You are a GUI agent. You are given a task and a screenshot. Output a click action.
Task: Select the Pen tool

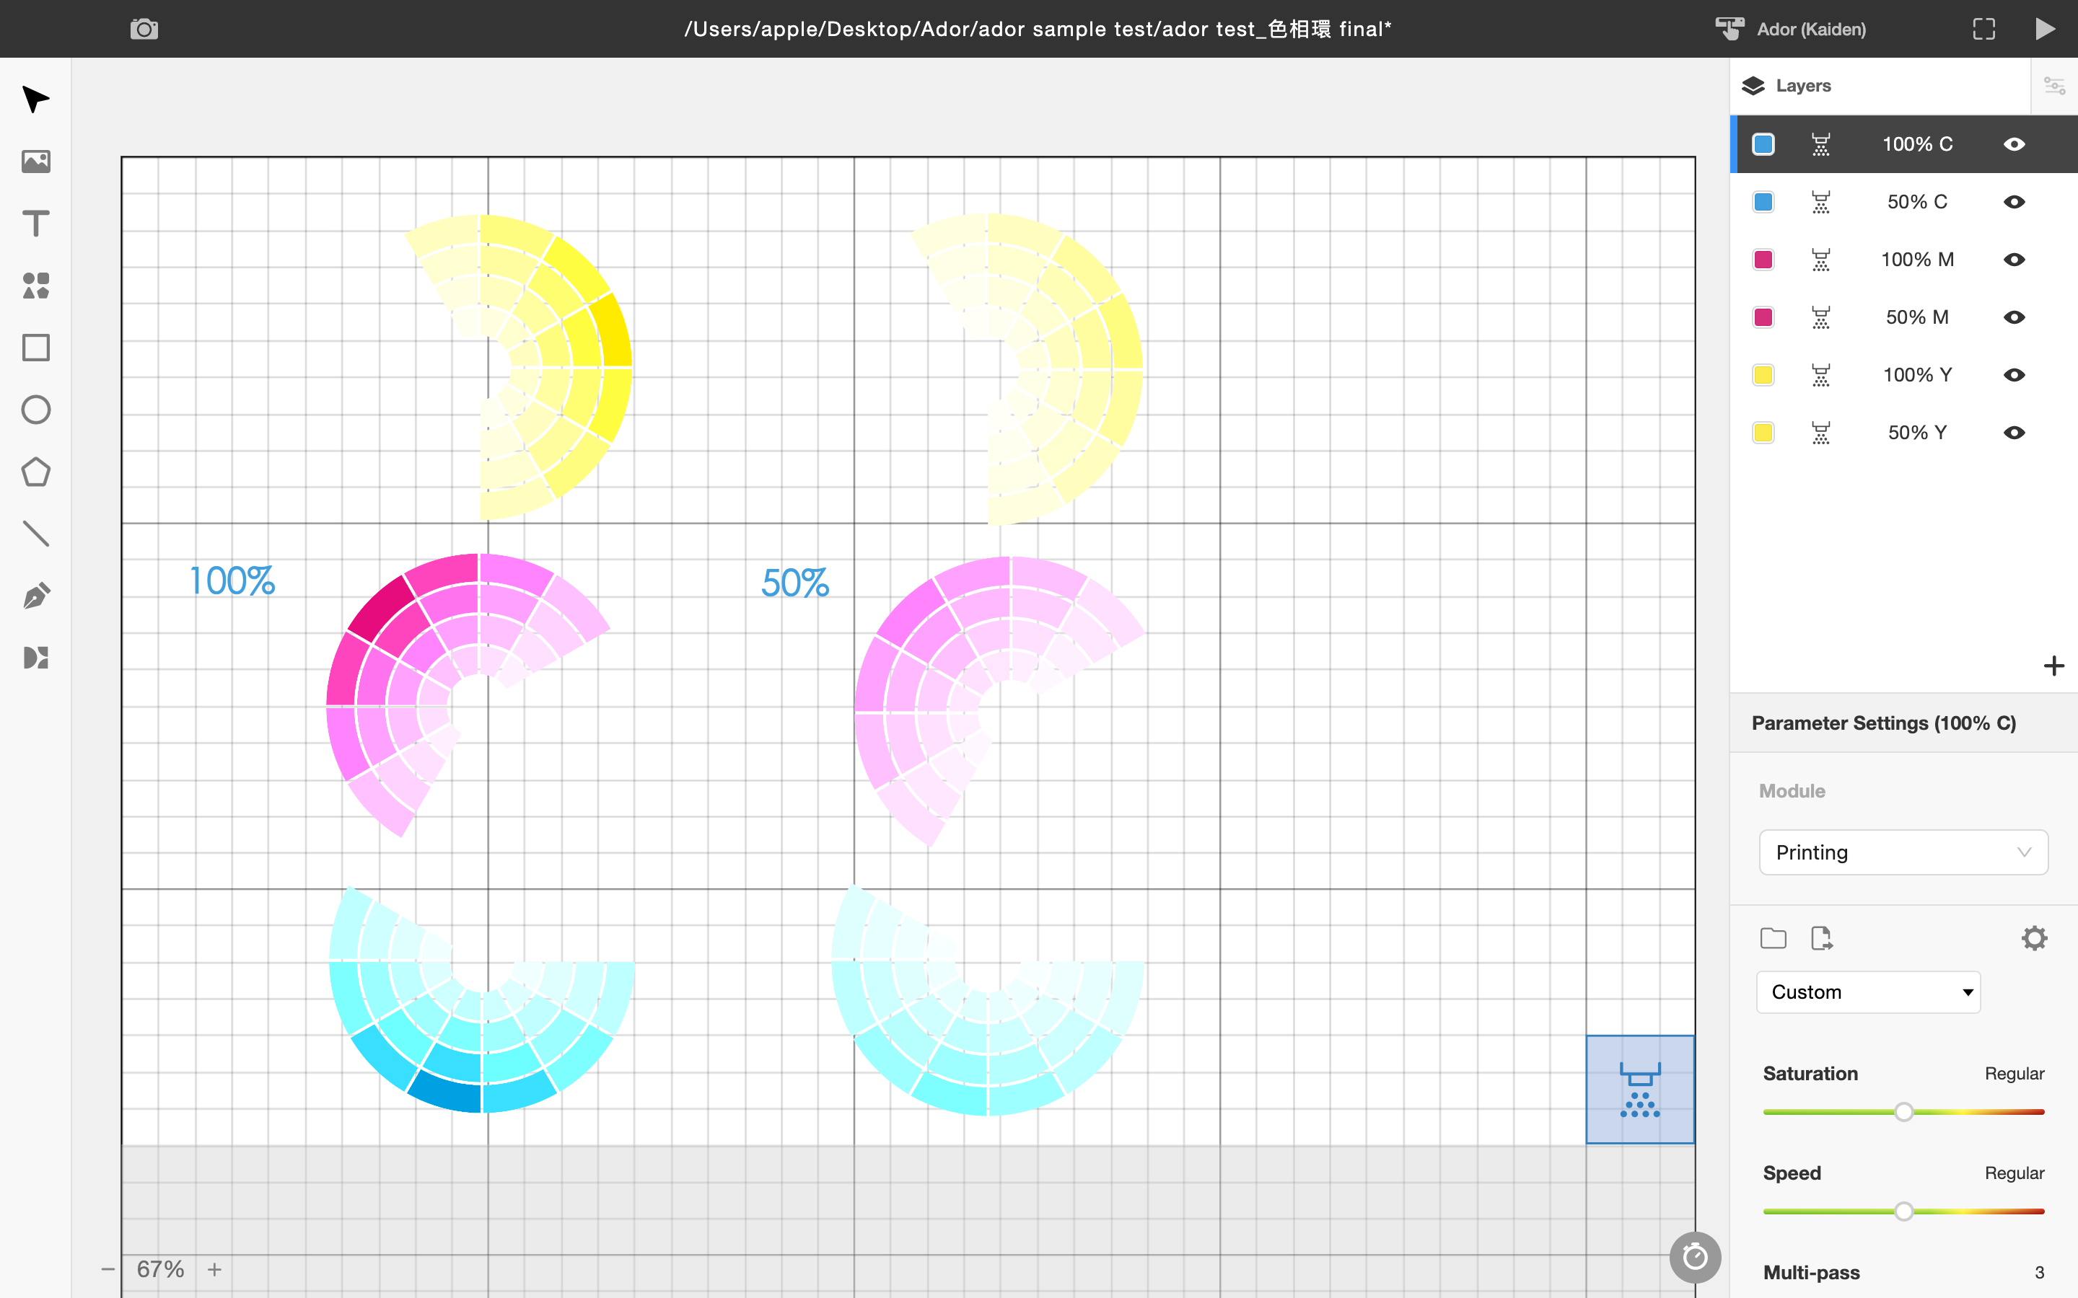pyautogui.click(x=35, y=595)
